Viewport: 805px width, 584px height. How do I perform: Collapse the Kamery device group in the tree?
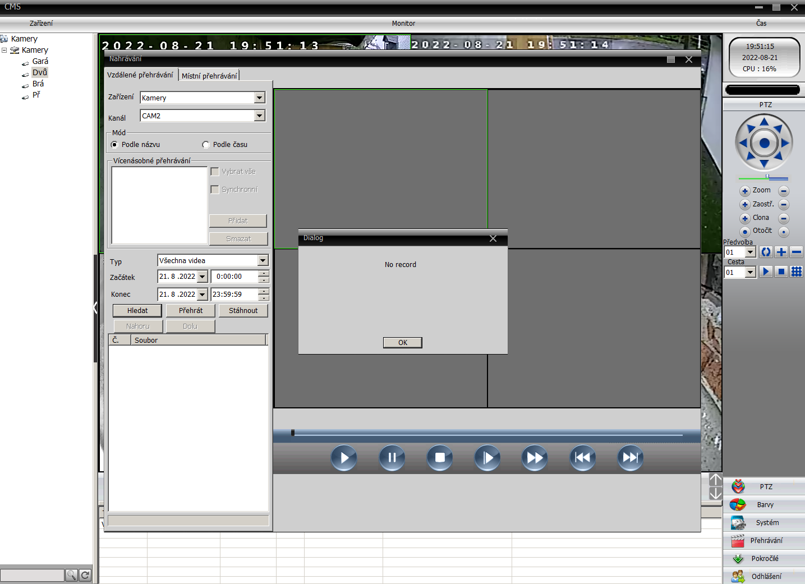click(x=4, y=50)
